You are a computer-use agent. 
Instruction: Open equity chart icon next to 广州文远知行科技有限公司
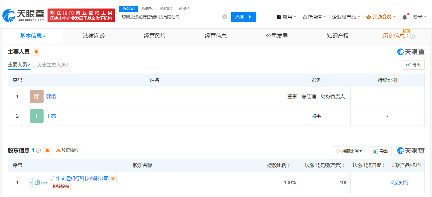pyautogui.click(x=113, y=178)
